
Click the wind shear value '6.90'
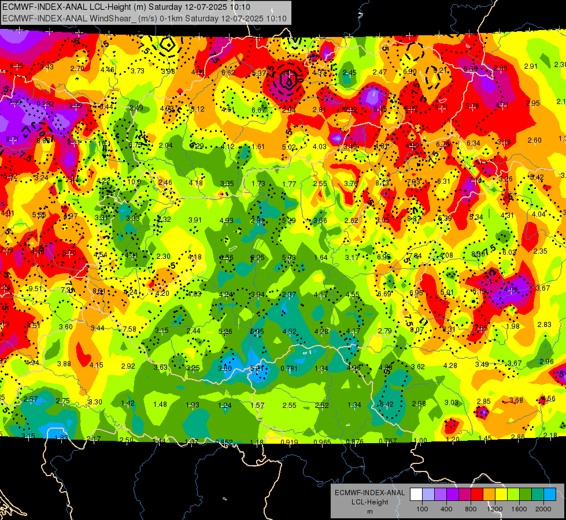point(410,72)
